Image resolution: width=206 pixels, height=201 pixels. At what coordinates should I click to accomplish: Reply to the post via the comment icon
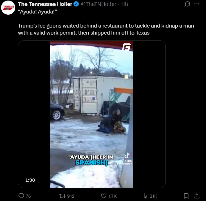click(x=21, y=196)
